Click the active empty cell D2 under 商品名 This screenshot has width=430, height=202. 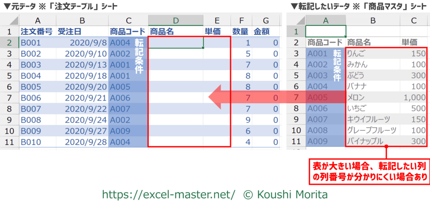pos(175,43)
